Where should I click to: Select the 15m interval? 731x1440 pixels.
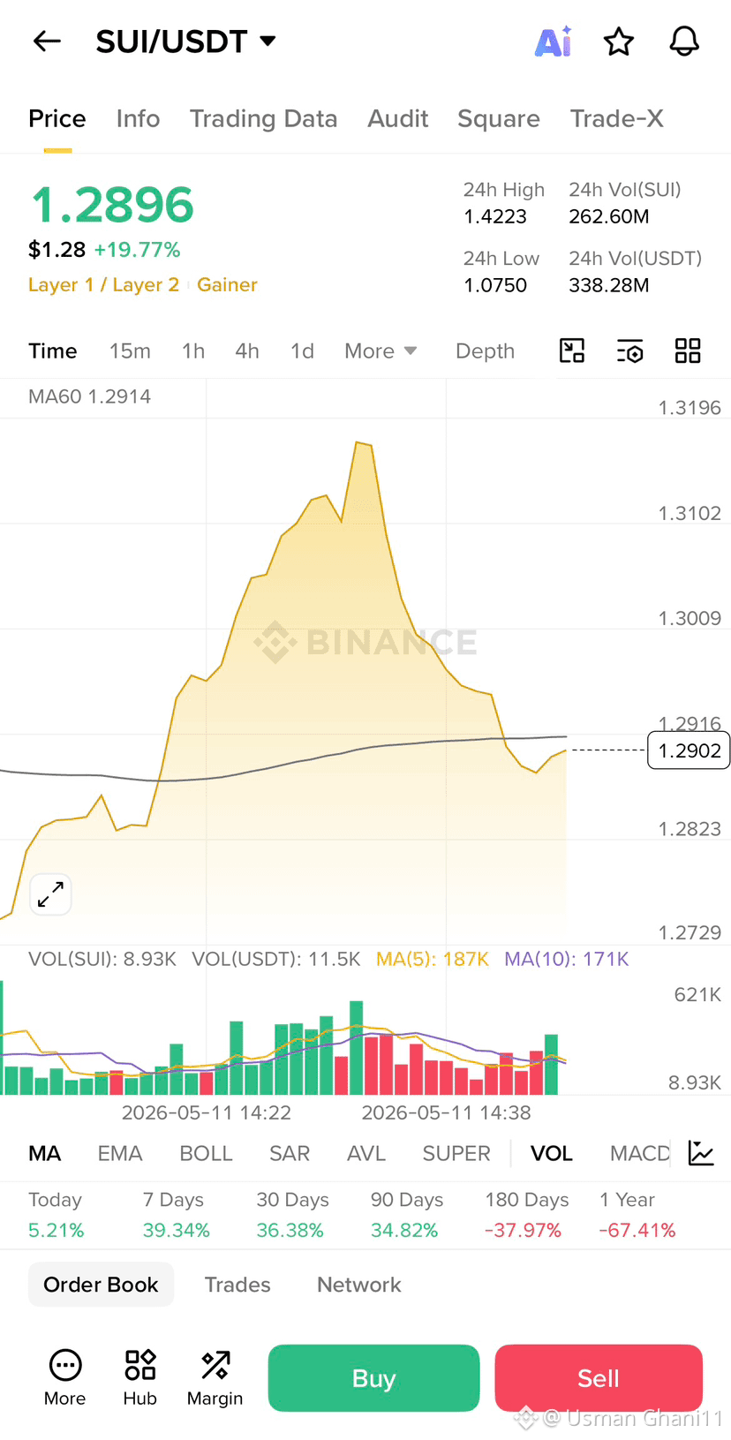point(130,351)
